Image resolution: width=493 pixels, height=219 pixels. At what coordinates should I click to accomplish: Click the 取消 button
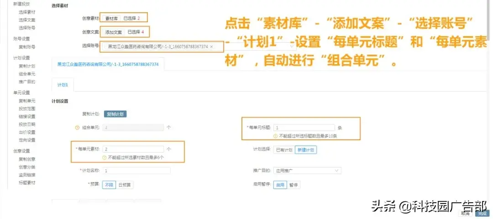point(466,214)
